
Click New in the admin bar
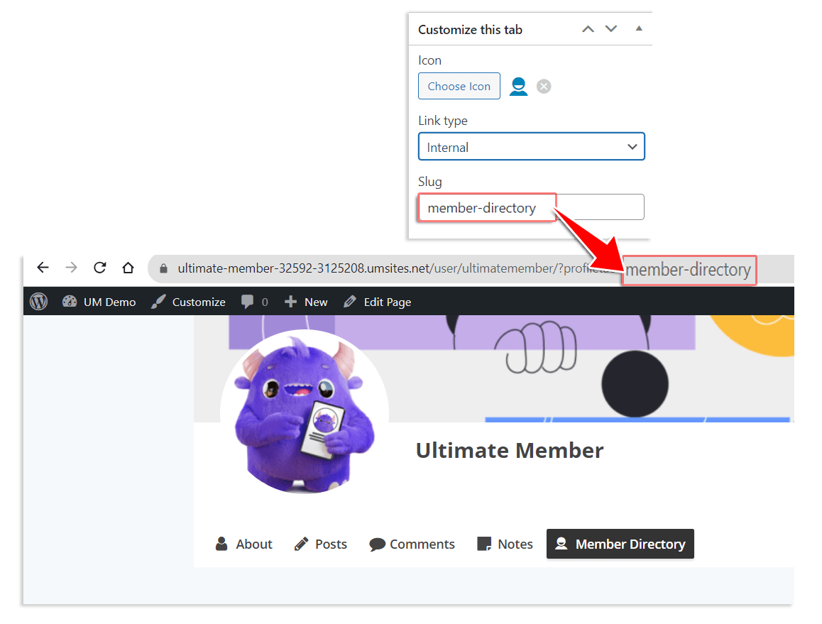(x=306, y=302)
